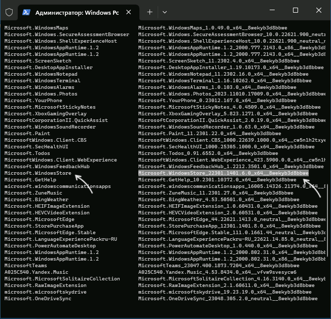Click Microsoft.WindowsNotepad in the left column
The height and width of the screenshot is (319, 331).
pyautogui.click(x=41, y=74)
